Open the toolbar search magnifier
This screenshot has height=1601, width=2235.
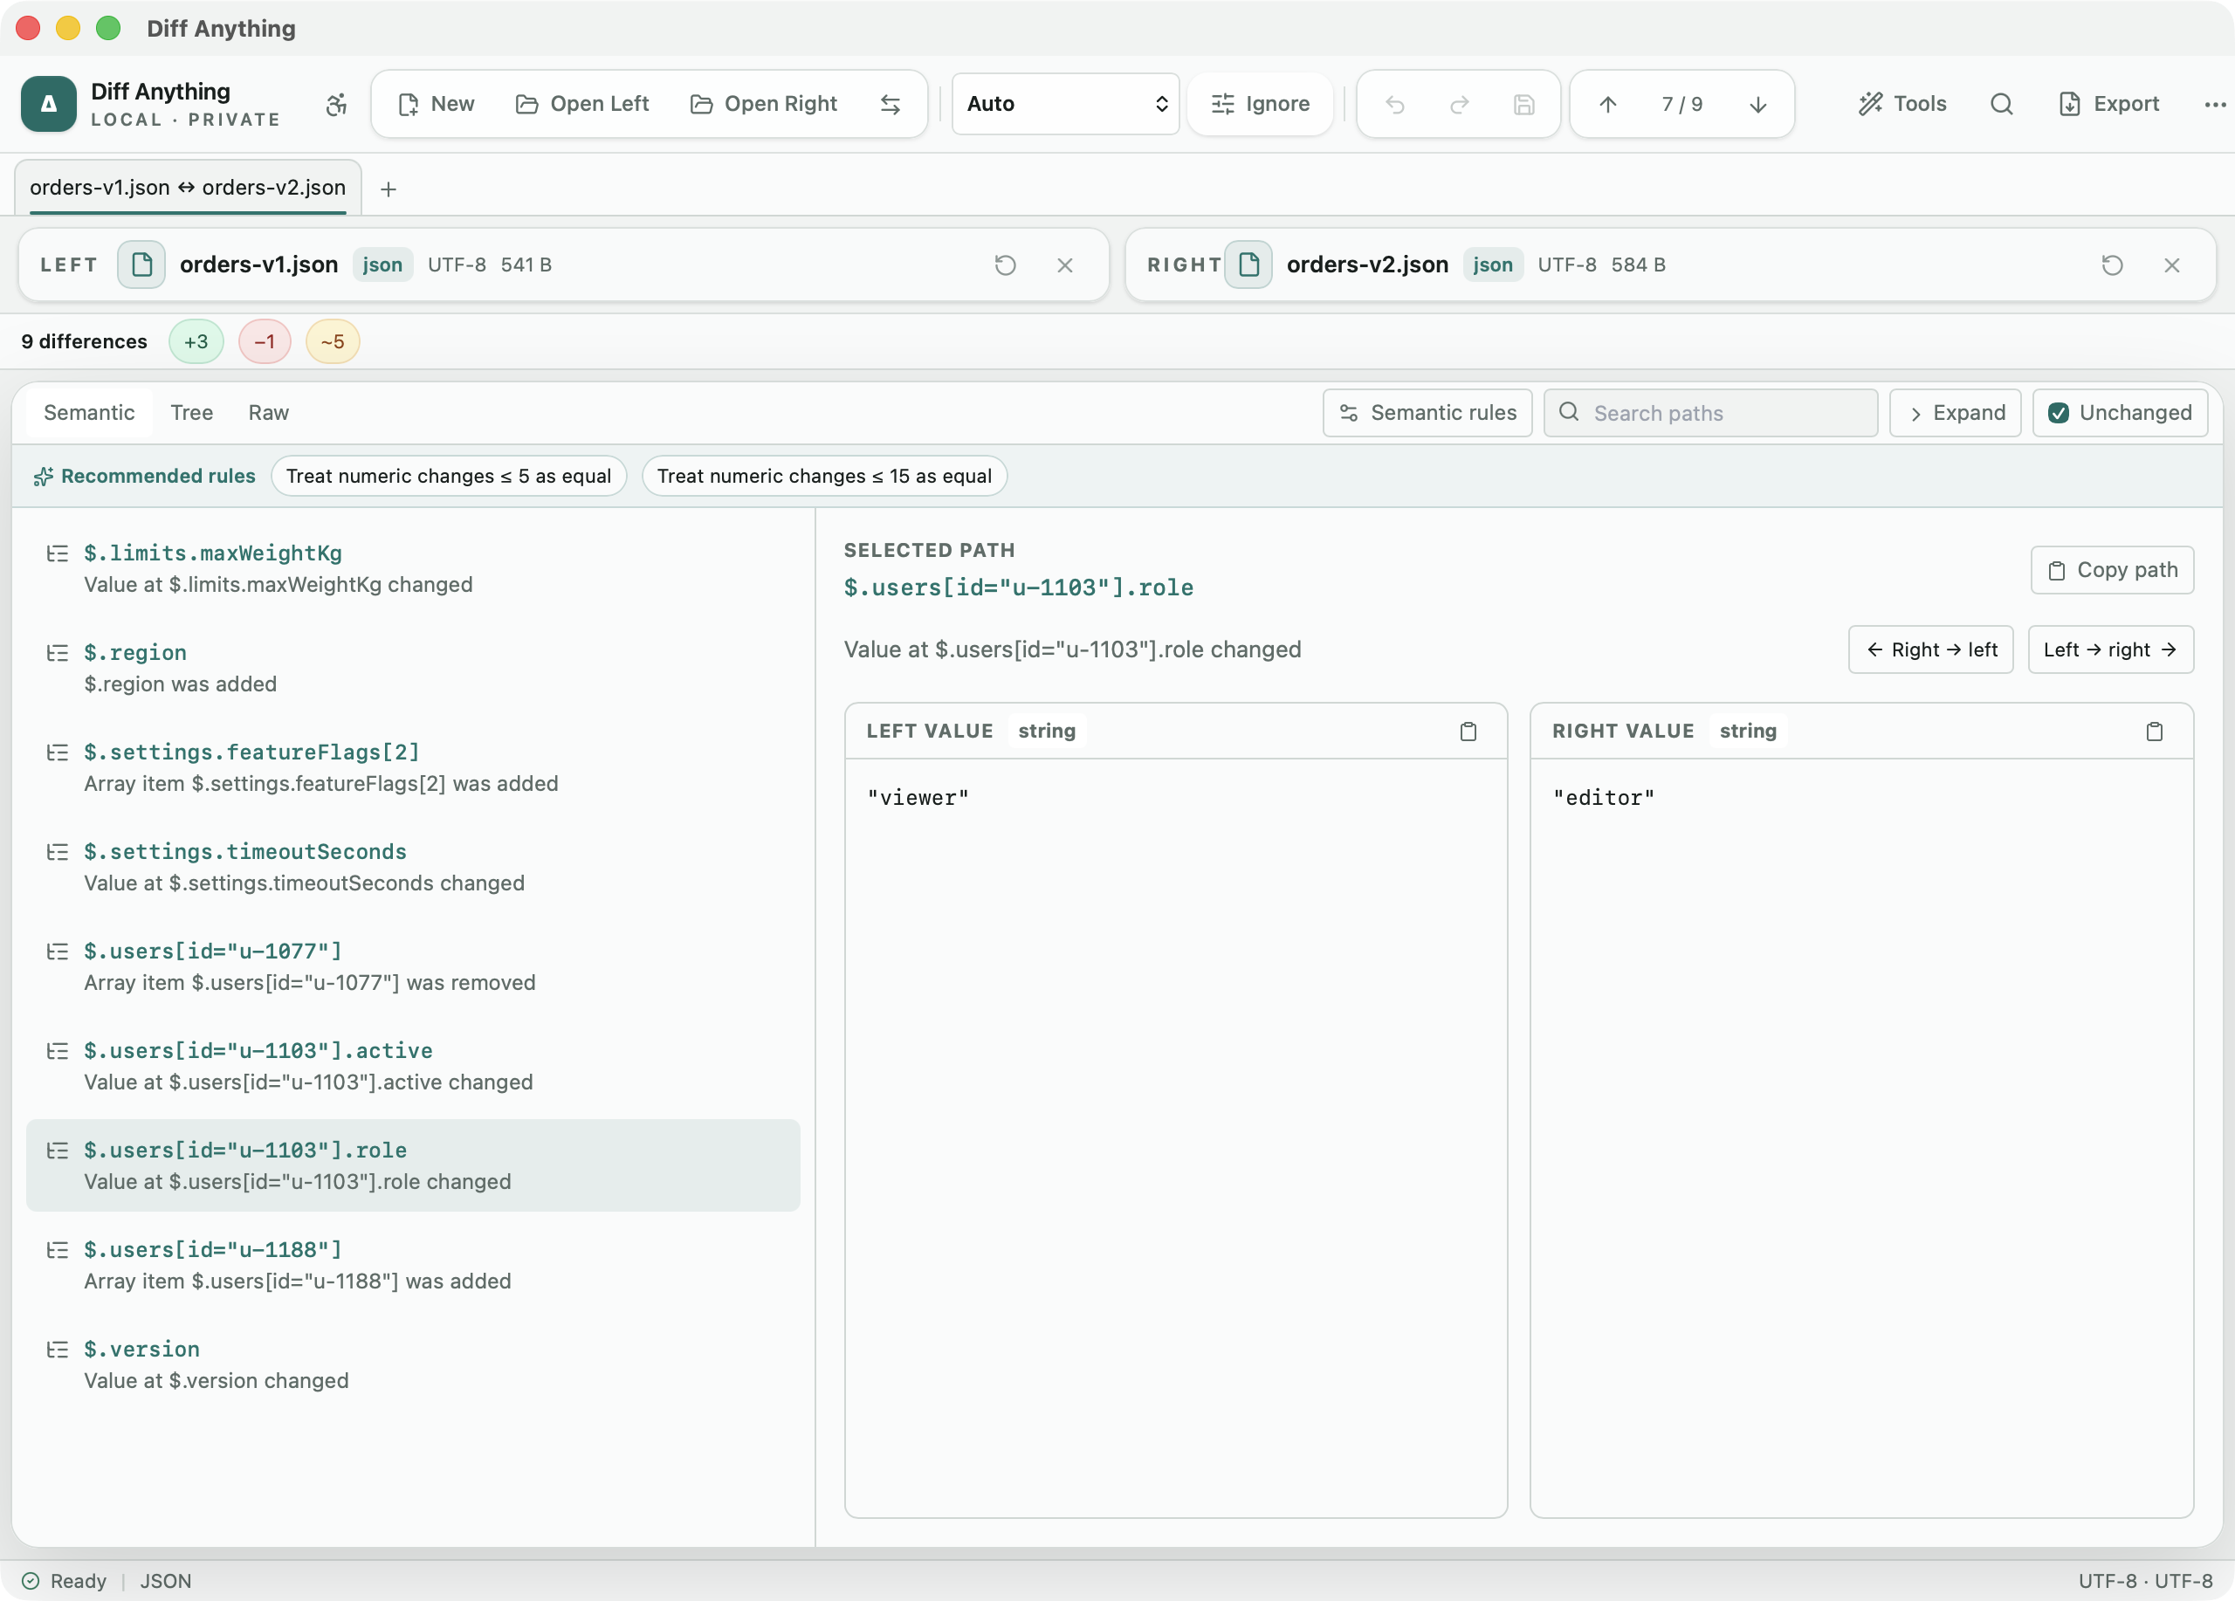(x=2000, y=105)
